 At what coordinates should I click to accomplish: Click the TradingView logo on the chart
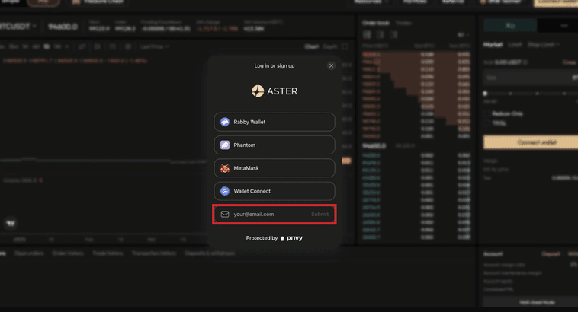point(11,223)
